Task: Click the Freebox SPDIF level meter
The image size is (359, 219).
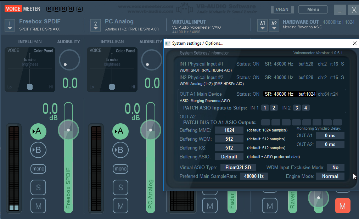Action: click(13, 168)
